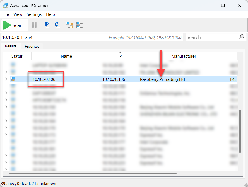The height and width of the screenshot is (187, 248).
Task: Sort results by the Manufacturer column header
Action: pyautogui.click(x=184, y=56)
